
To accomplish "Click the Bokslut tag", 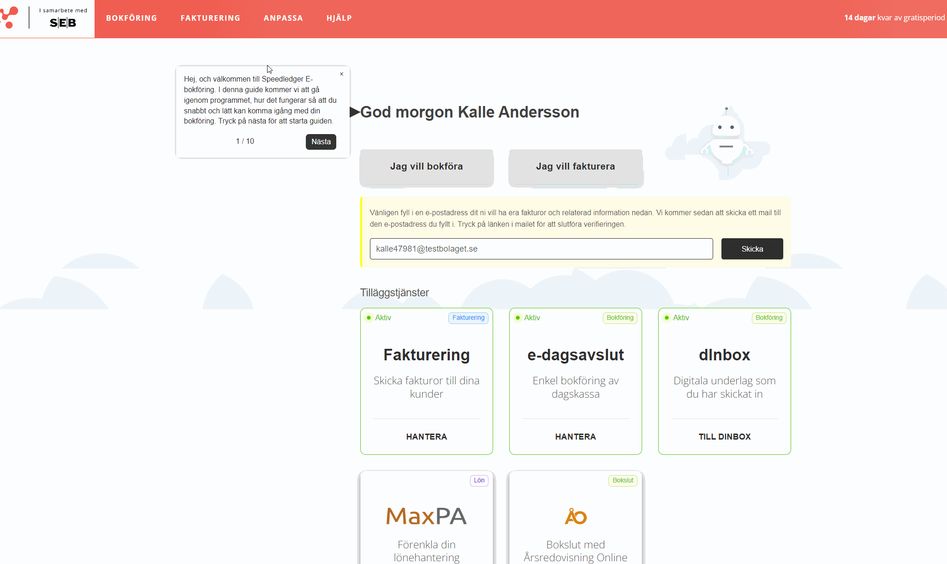I will coord(623,481).
